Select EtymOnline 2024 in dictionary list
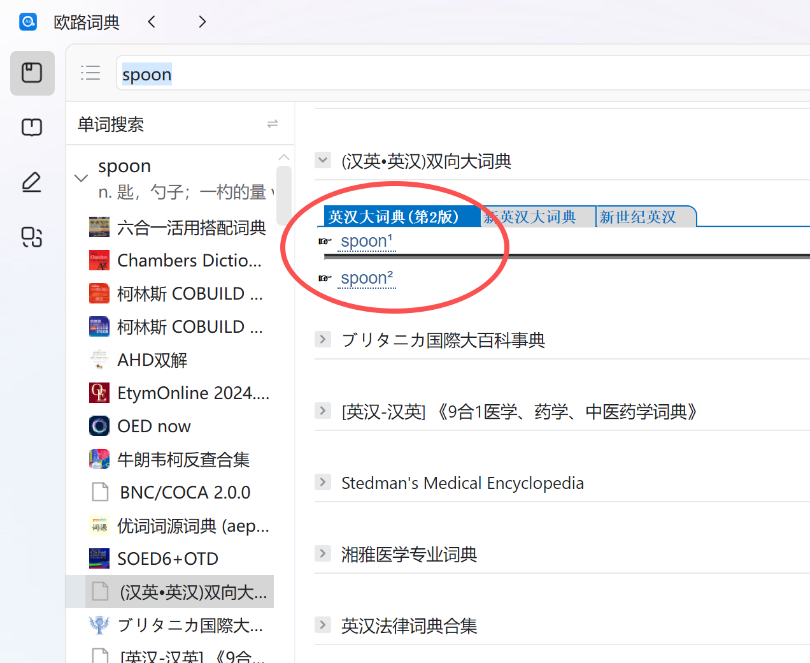 [193, 393]
